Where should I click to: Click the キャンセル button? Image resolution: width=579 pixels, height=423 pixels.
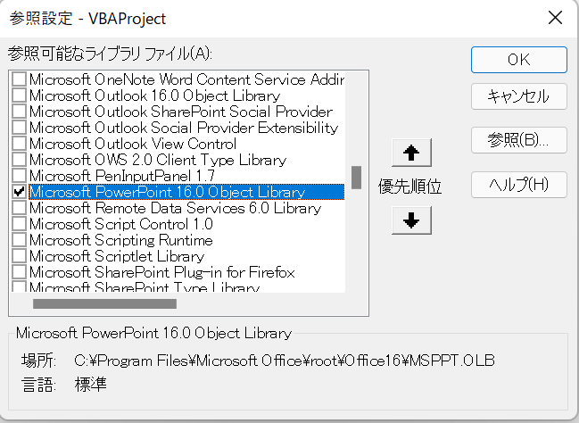pyautogui.click(x=519, y=96)
